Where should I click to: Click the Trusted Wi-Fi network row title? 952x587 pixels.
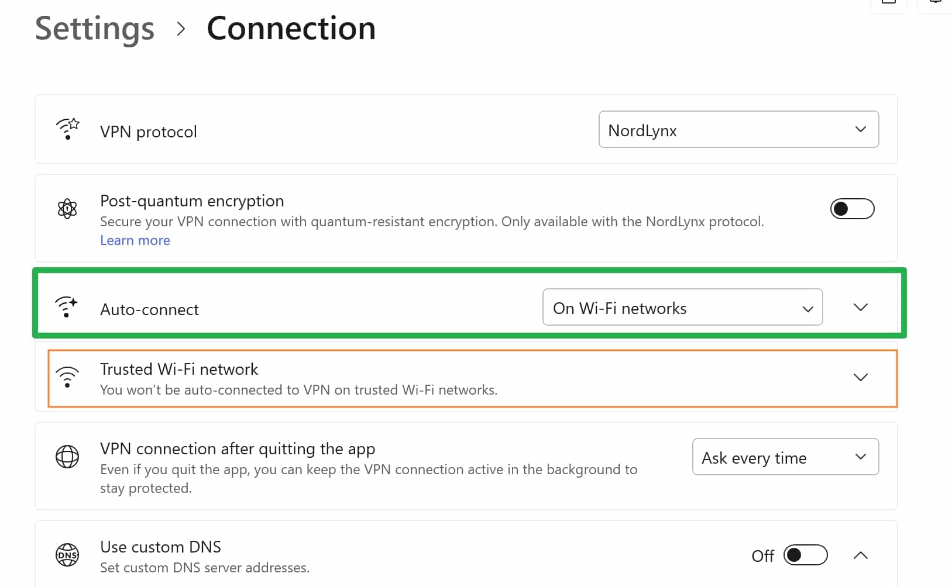click(x=179, y=369)
